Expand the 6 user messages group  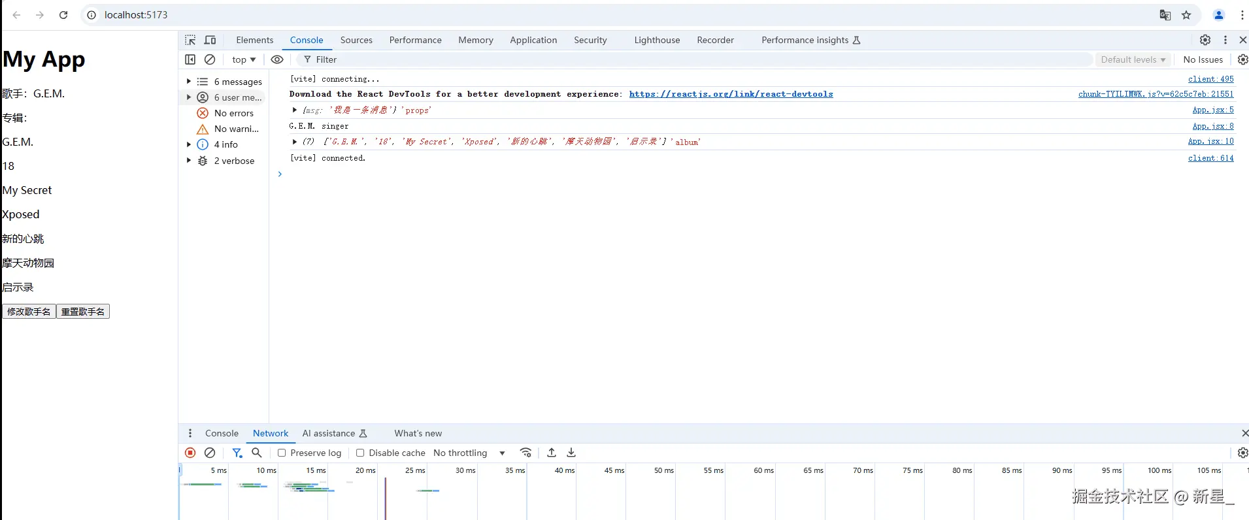pos(188,97)
